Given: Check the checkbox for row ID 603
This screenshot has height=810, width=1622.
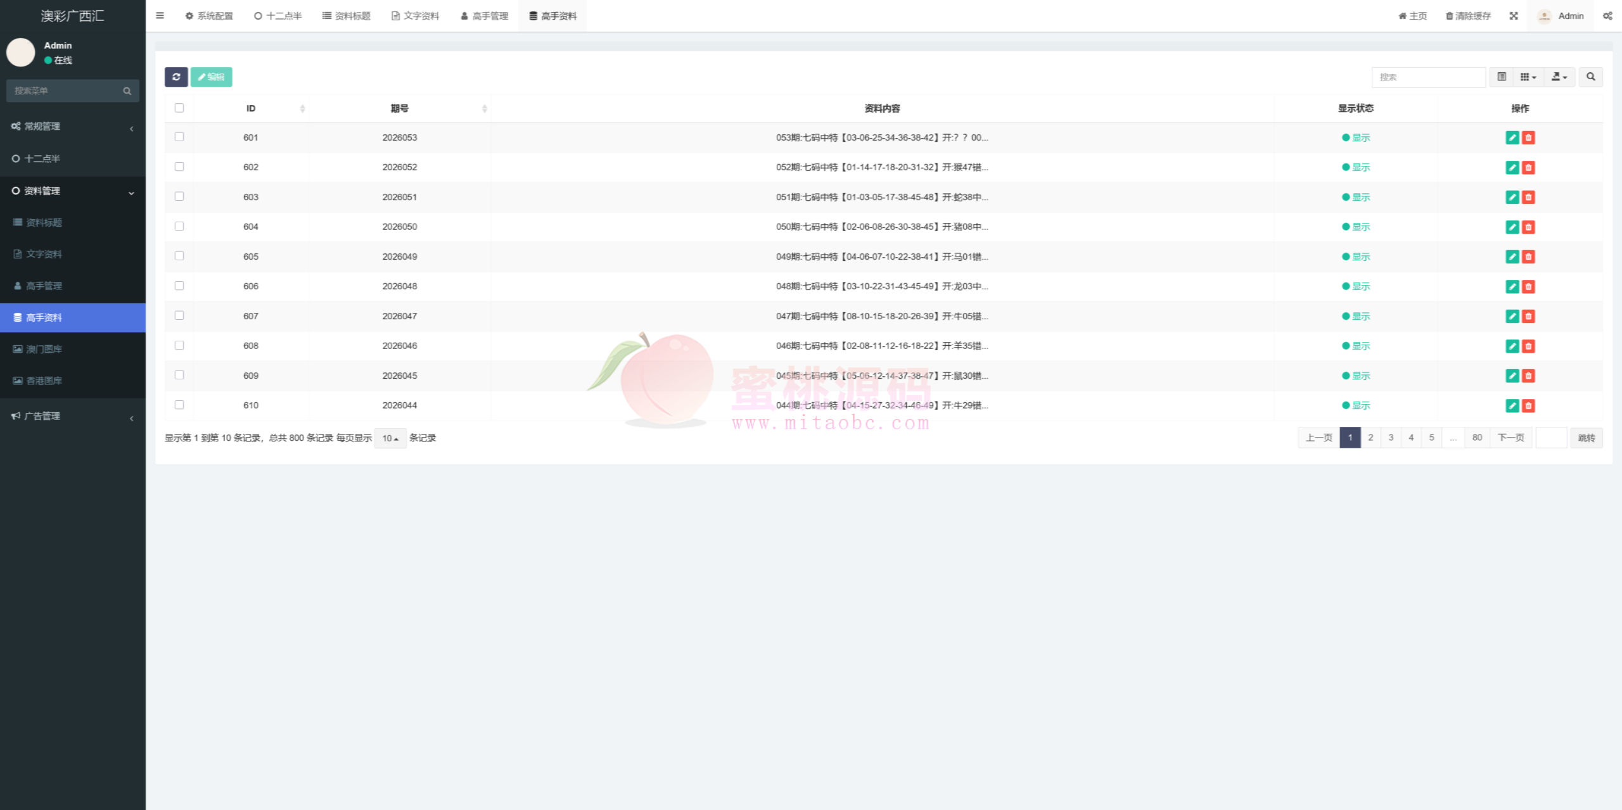Looking at the screenshot, I should pyautogui.click(x=179, y=196).
